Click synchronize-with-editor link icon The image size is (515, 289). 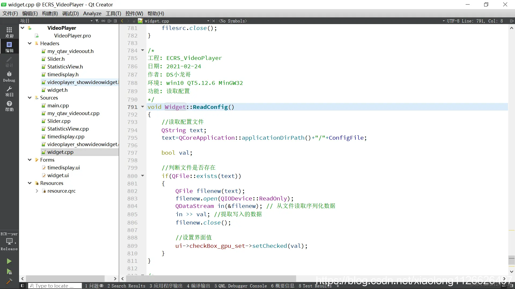tap(103, 21)
